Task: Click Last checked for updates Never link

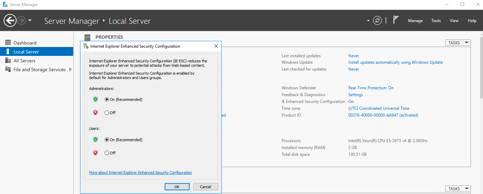Action: (354, 69)
